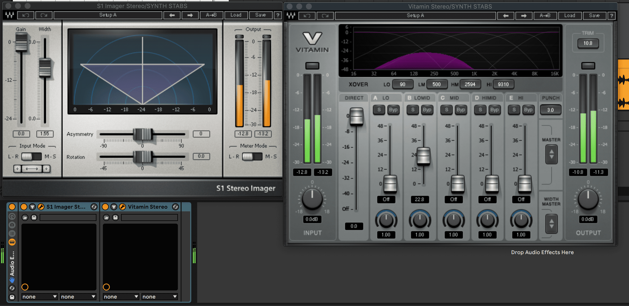This screenshot has width=629, height=306.
Task: Open help question mark in S1 Imager
Action: point(278,15)
